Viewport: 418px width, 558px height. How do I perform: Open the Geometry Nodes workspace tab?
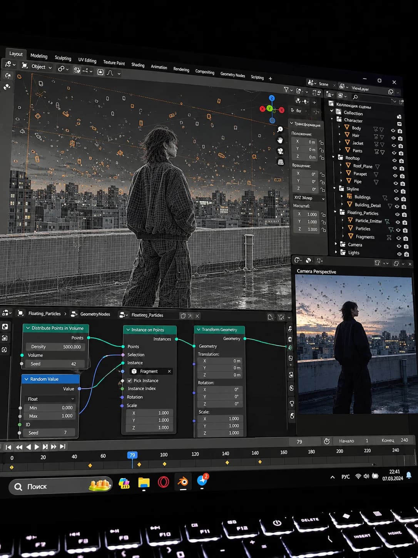tap(232, 75)
